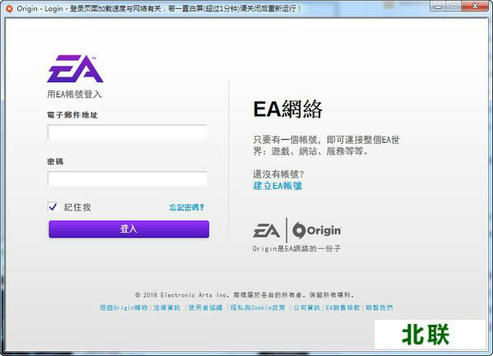Open the EA sales terms footer link
This screenshot has width=493, height=356.
[x=343, y=307]
